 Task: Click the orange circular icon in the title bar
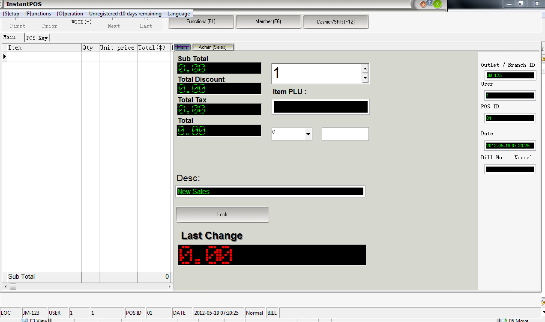point(424,3)
